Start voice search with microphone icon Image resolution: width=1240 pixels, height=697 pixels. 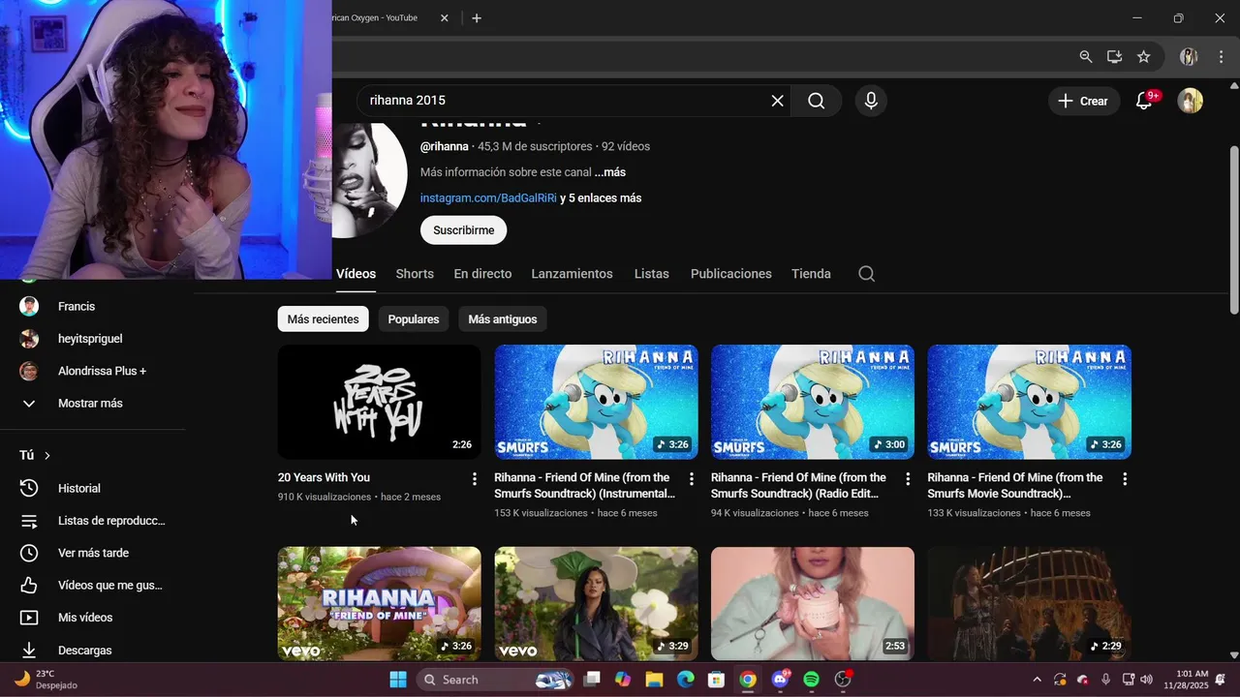coord(871,101)
